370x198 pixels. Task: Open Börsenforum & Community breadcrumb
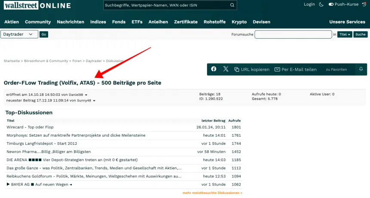pyautogui.click(x=46, y=61)
